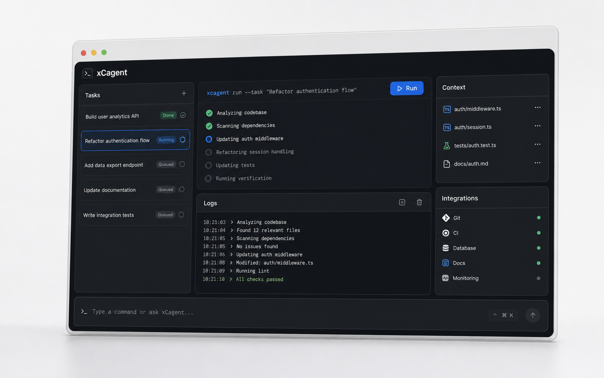This screenshot has width=604, height=378.
Task: Click status circle on Add data export endpoint
Action: click(x=182, y=164)
